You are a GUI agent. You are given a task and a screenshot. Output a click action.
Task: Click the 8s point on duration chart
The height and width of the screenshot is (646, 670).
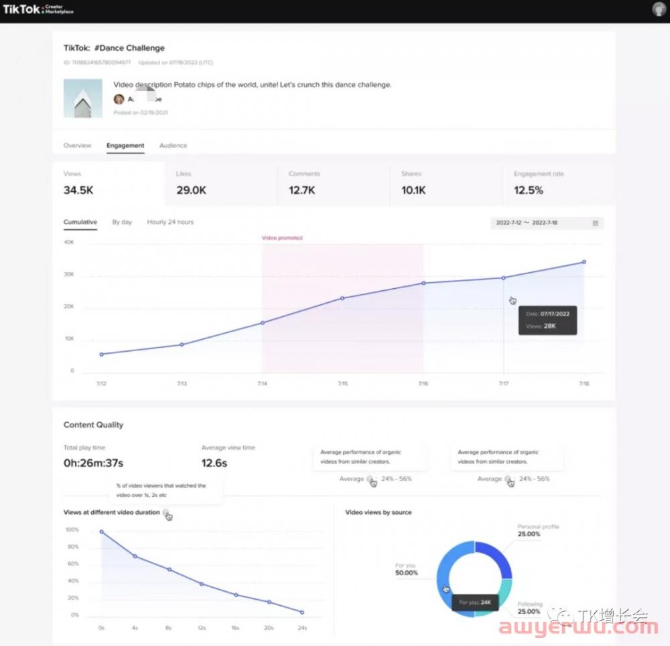click(x=170, y=570)
